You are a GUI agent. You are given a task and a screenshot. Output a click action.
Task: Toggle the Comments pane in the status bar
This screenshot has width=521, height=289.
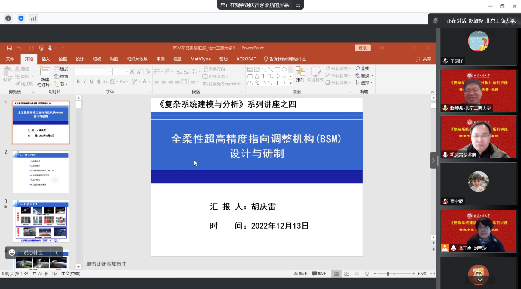319,274
